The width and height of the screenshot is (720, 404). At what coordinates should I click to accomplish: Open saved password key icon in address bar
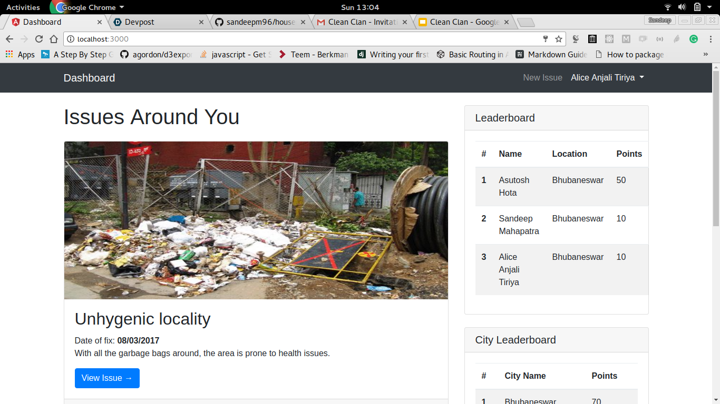coord(546,39)
